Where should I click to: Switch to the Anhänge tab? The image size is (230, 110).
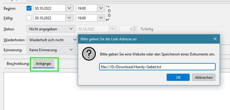[43, 64]
